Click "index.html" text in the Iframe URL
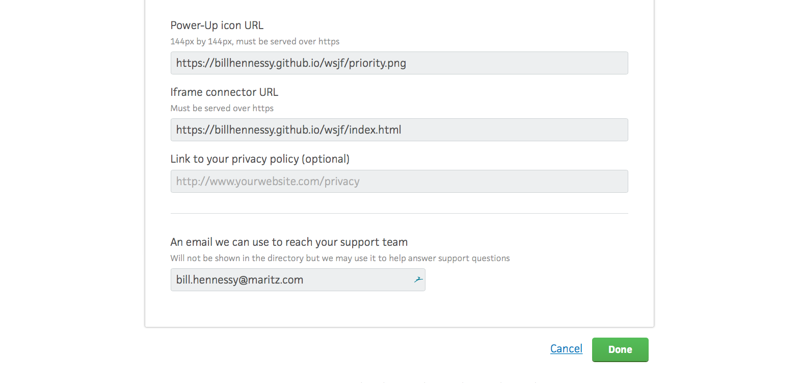The width and height of the screenshot is (801, 383). pos(375,130)
